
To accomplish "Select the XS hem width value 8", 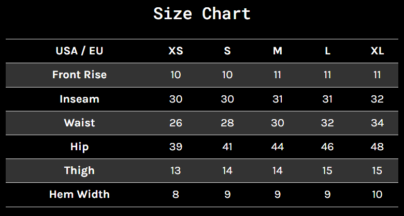I will 176,194.
